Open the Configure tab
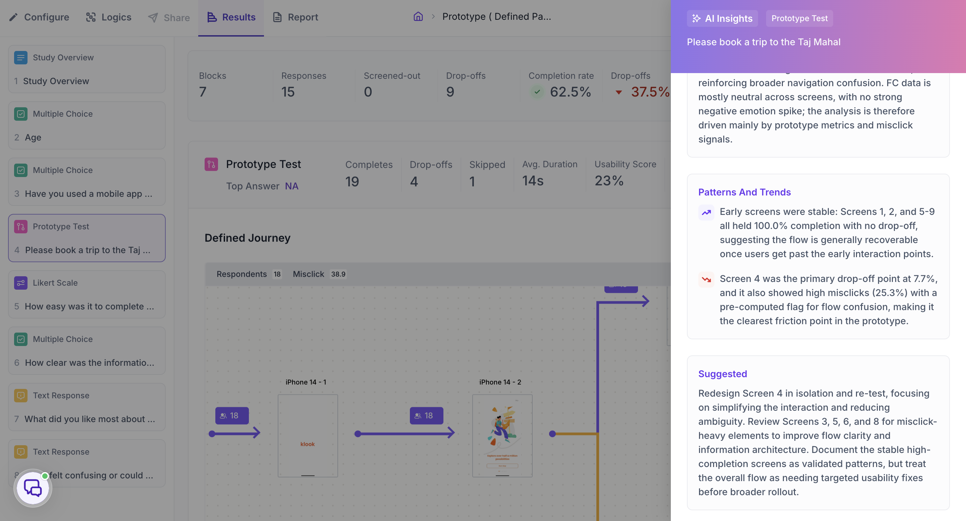The image size is (966, 521). [x=39, y=17]
